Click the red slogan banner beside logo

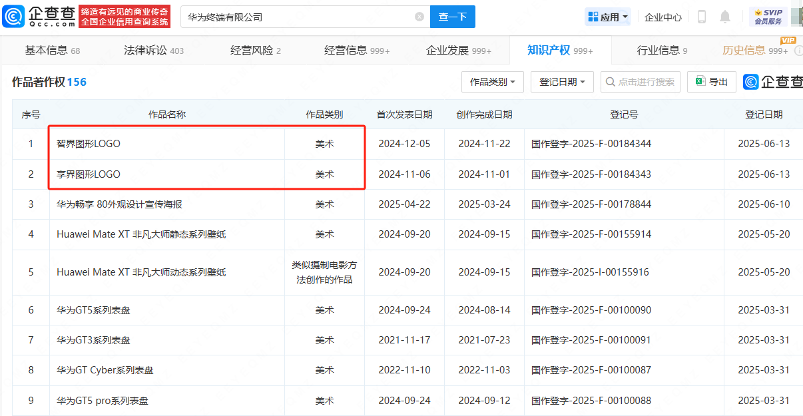[125, 16]
